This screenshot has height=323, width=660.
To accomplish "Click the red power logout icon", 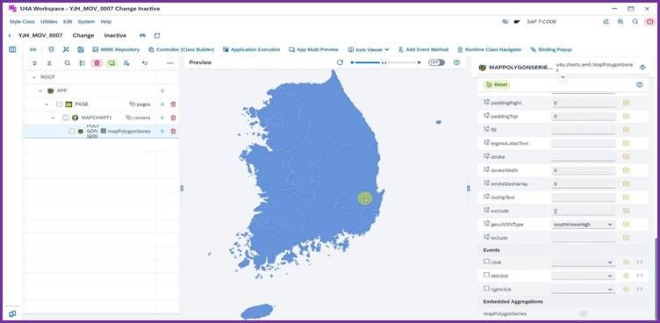I will 649,21.
